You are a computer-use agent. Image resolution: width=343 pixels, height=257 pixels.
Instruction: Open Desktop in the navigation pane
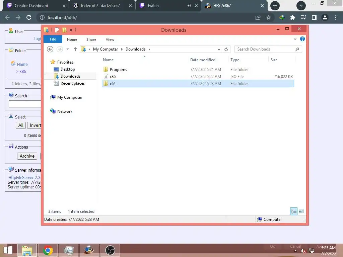point(68,69)
